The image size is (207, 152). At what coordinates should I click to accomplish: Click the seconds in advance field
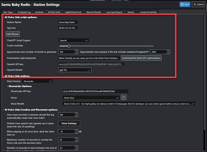[66, 114]
